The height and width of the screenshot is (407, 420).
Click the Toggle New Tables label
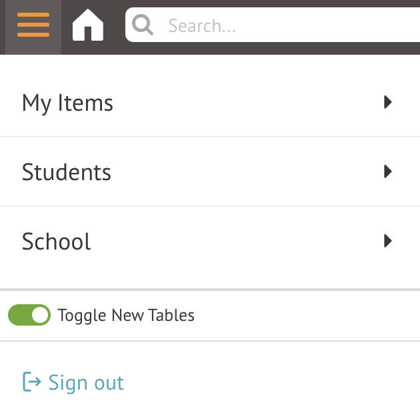[126, 316]
